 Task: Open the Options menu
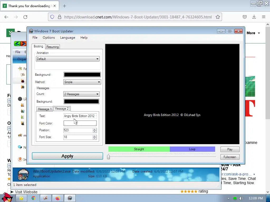point(49,37)
